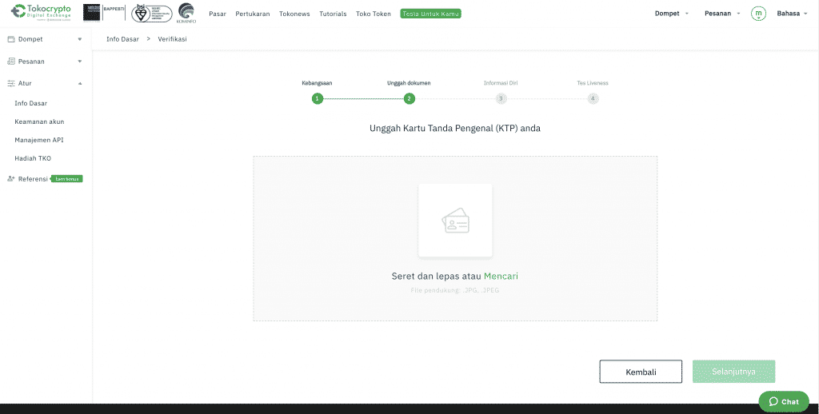This screenshot has height=414, width=819.
Task: Collapse sidebar Atur section arrow
Action: [x=80, y=83]
